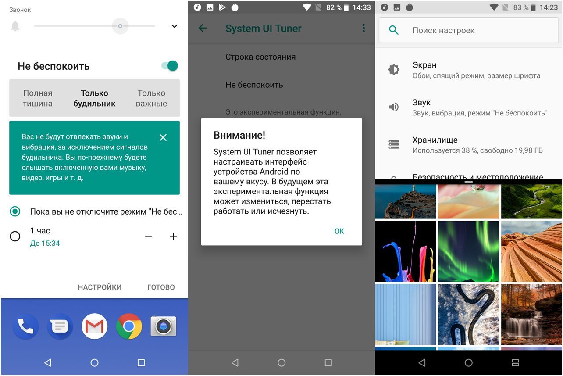Select the green aurora wallpaper thumbnail

tap(468, 251)
